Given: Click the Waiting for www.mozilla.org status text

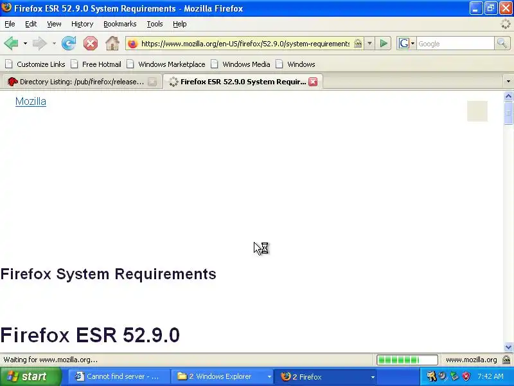Looking at the screenshot, I should [x=51, y=360].
